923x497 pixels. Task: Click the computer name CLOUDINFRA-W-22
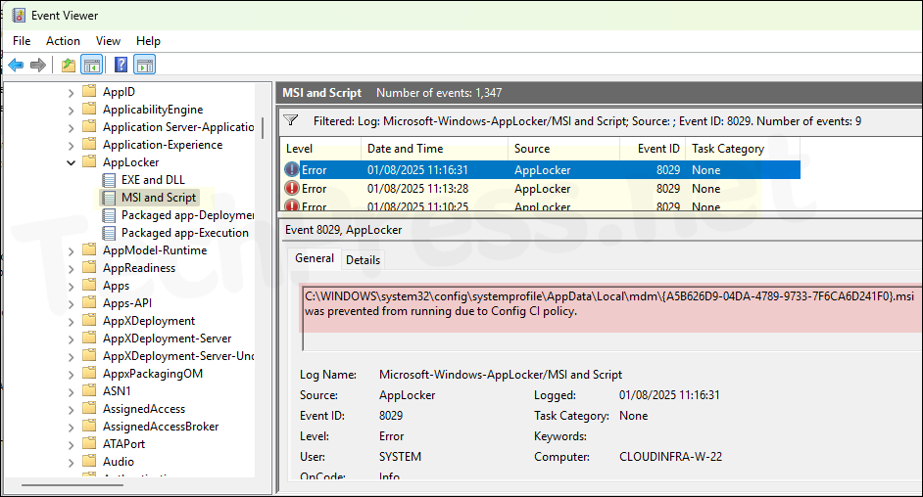670,457
